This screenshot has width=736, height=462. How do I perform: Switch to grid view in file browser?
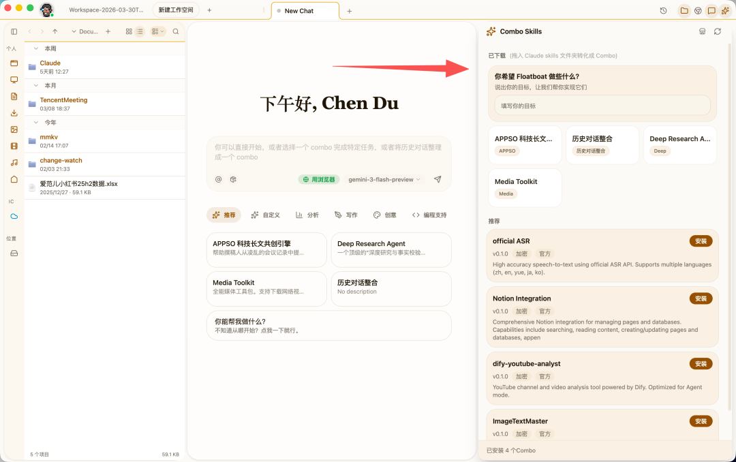click(x=128, y=31)
